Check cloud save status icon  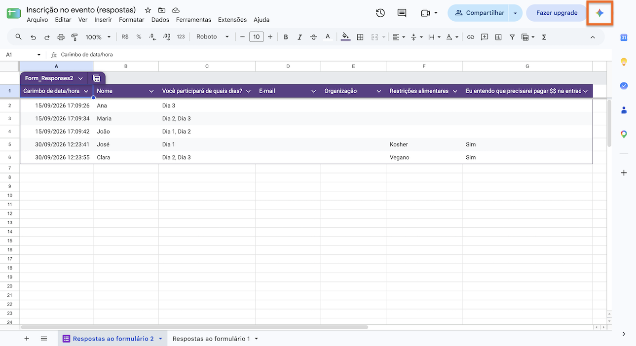[176, 10]
